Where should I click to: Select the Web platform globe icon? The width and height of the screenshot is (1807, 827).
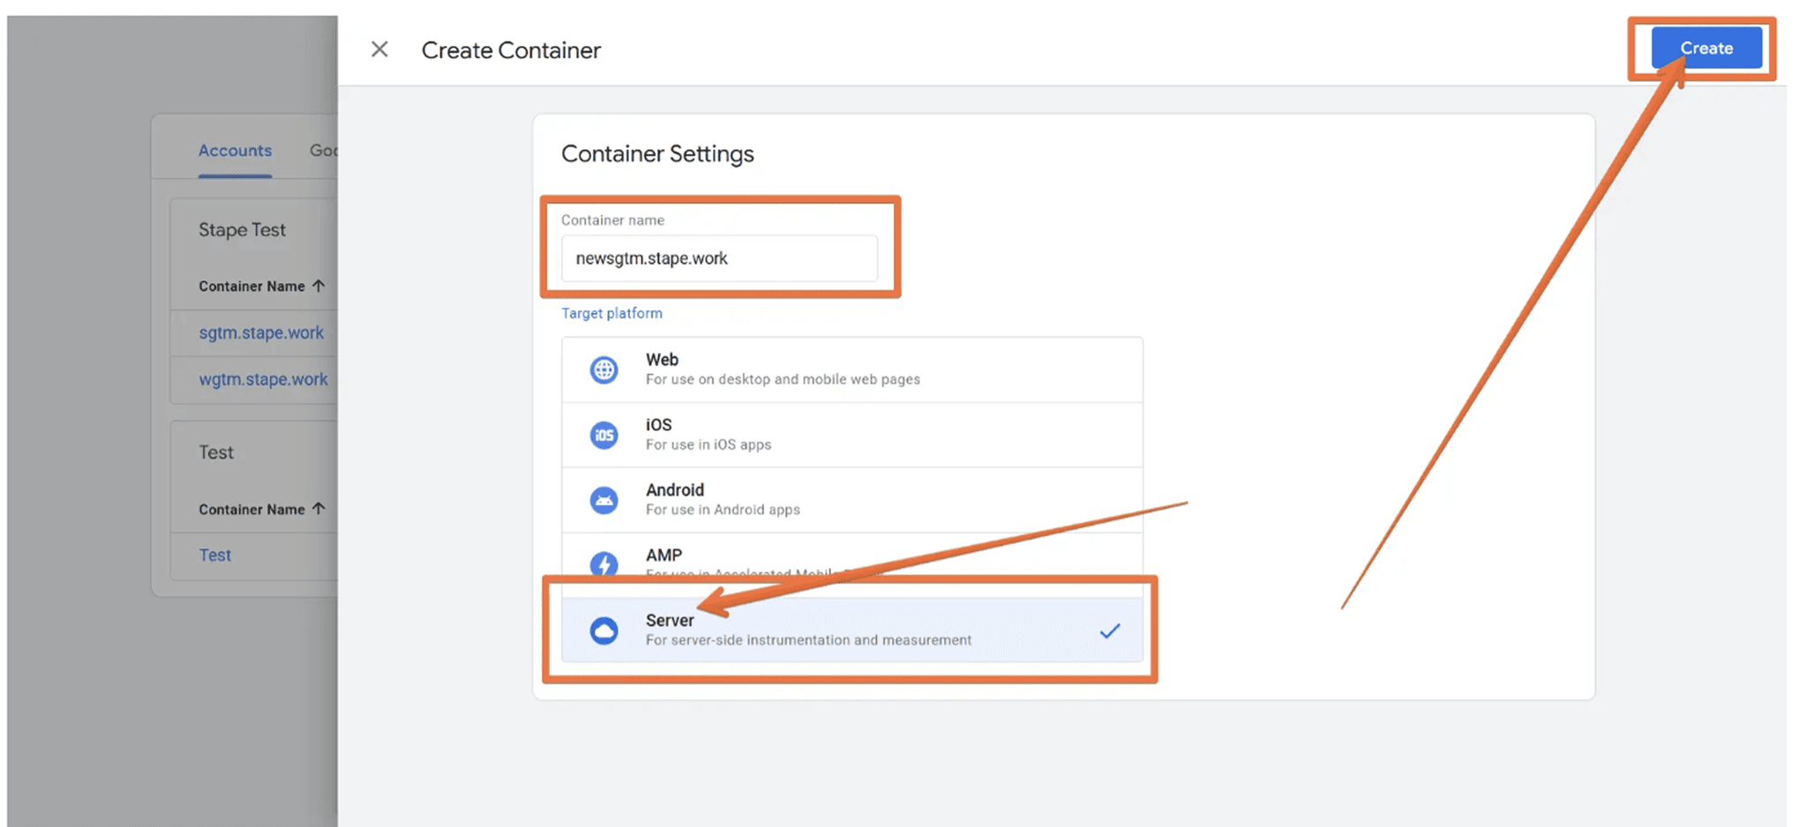(604, 369)
